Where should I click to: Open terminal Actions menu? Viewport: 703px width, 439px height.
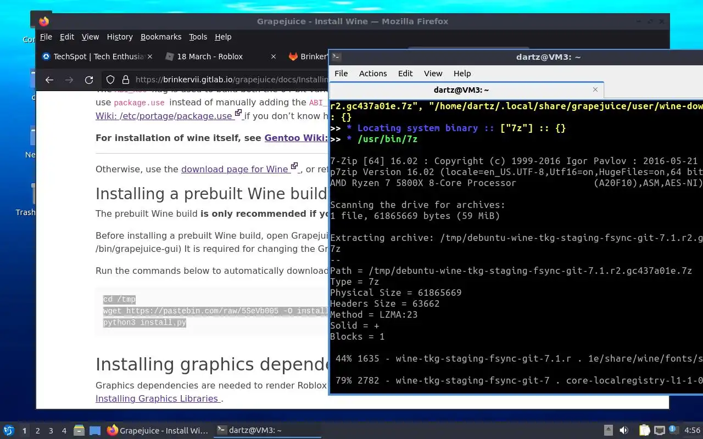click(373, 74)
